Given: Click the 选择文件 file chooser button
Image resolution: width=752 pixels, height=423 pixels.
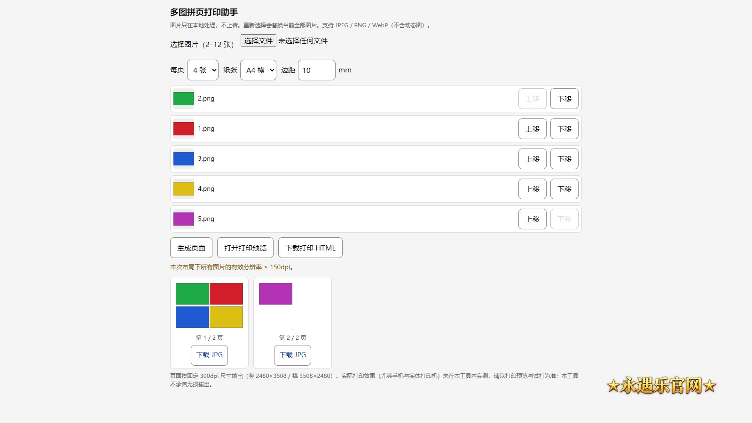Looking at the screenshot, I should [x=258, y=40].
